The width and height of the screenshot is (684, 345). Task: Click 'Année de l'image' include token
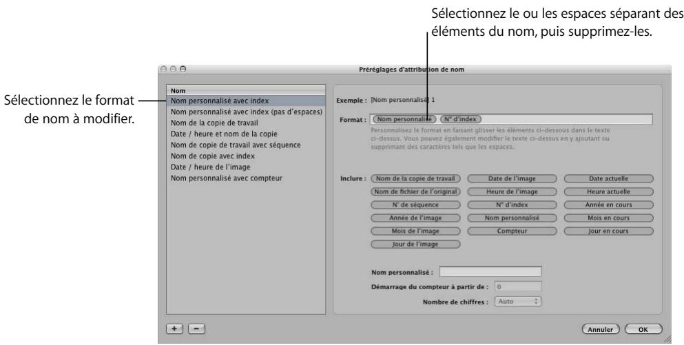[415, 218]
